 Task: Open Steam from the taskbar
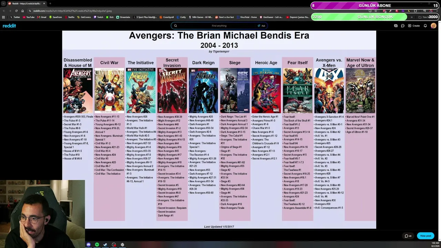(x=105, y=245)
